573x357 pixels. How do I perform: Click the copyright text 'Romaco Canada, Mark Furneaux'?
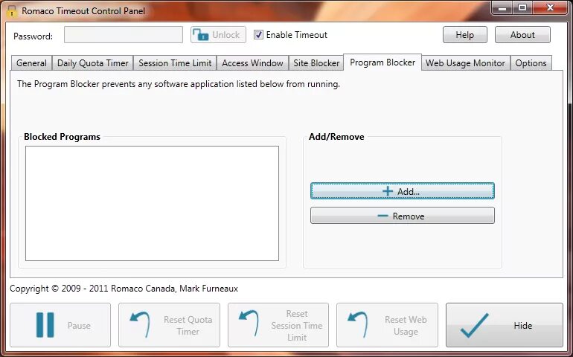pos(174,289)
